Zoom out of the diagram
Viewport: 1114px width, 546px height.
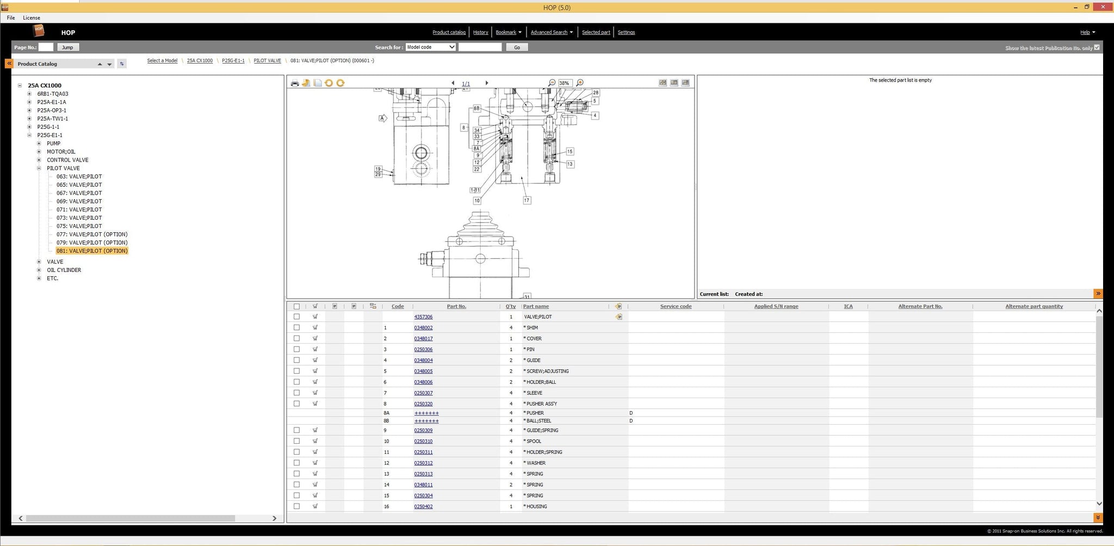[552, 83]
